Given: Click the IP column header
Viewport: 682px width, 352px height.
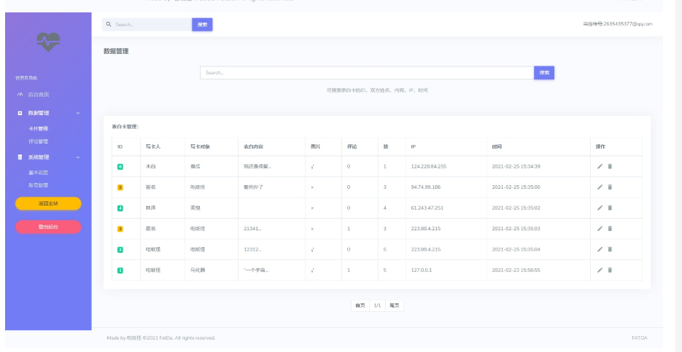Looking at the screenshot, I should click(413, 147).
